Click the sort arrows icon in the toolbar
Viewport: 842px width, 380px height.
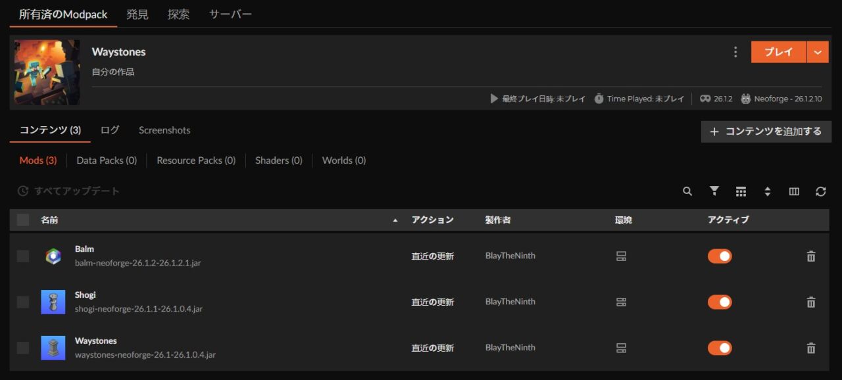pos(768,191)
